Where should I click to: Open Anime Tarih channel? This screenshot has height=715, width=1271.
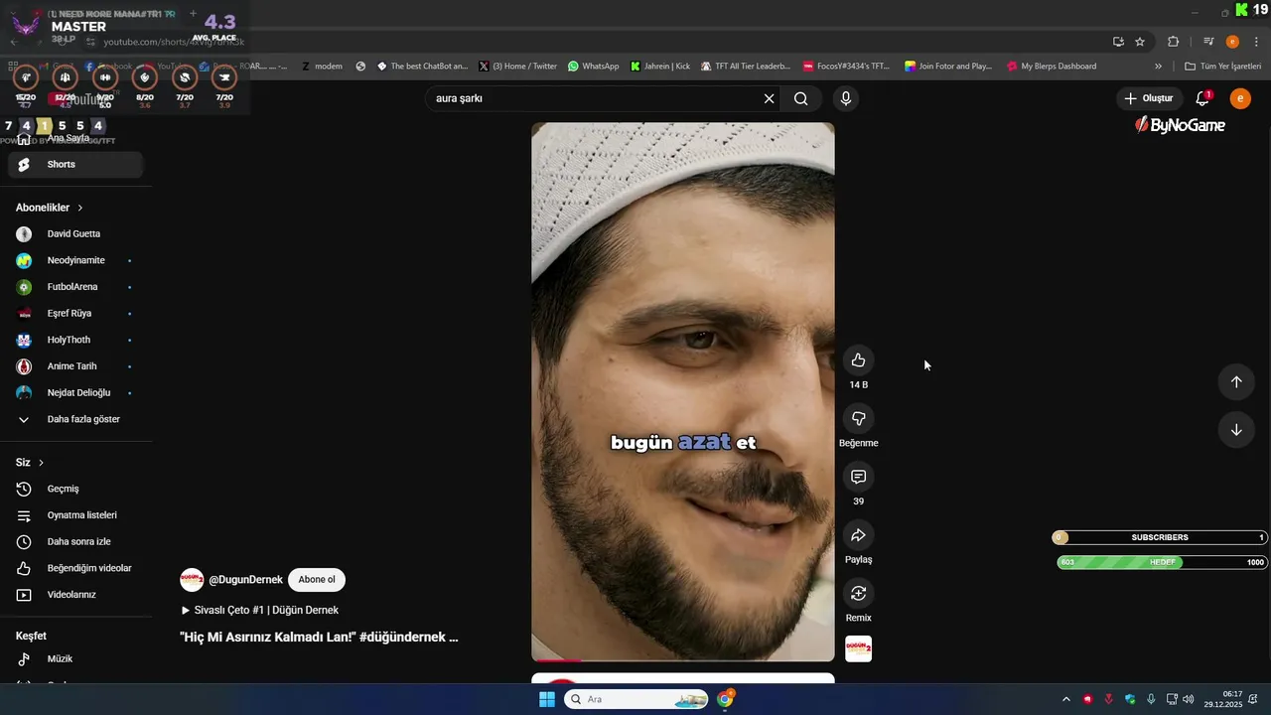pyautogui.click(x=75, y=366)
